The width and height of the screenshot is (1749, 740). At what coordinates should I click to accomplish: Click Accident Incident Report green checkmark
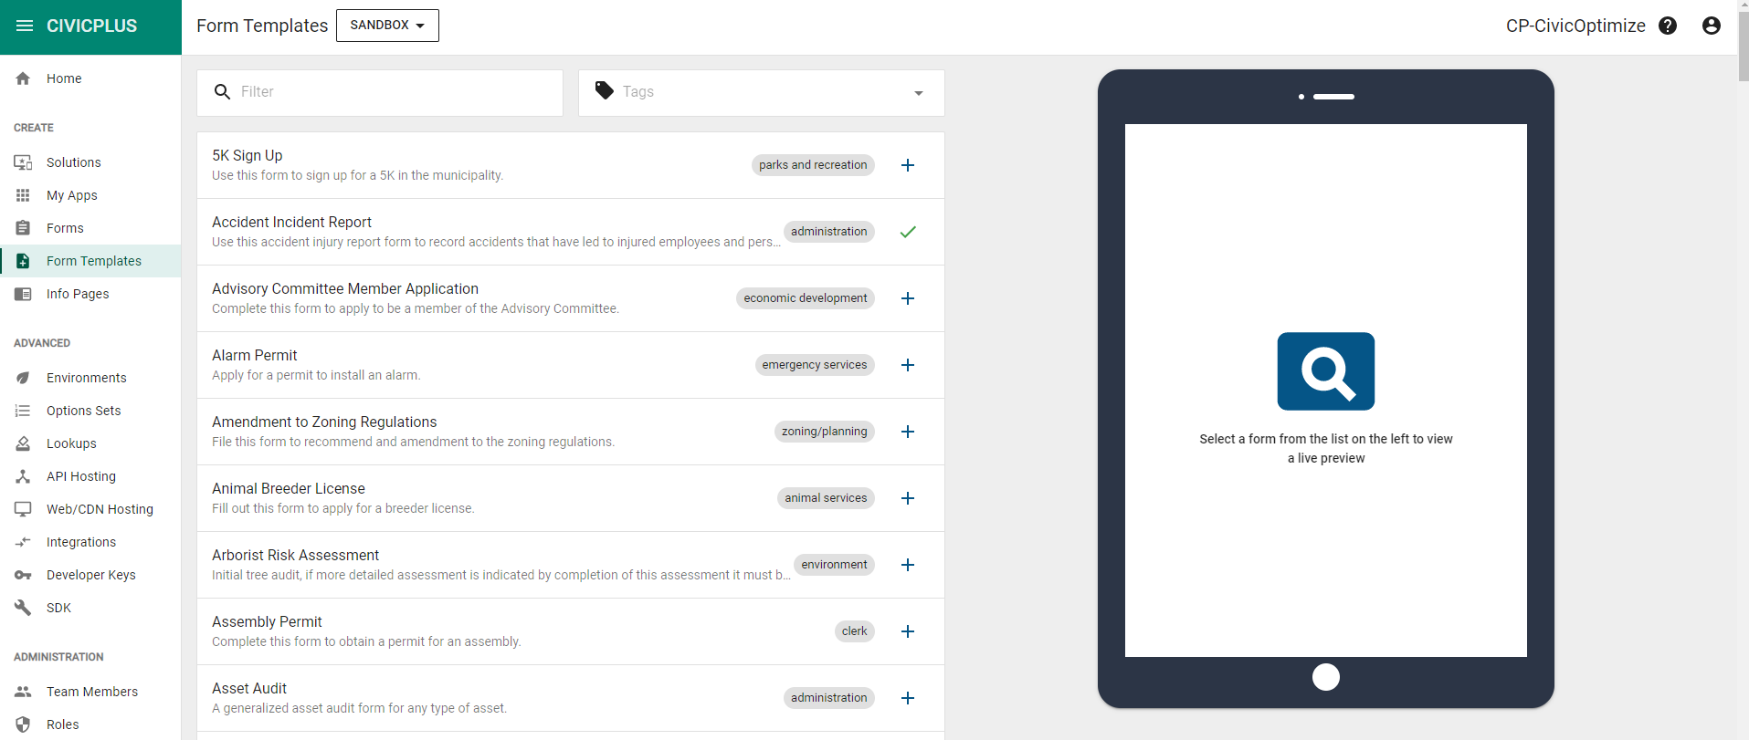pos(908,232)
